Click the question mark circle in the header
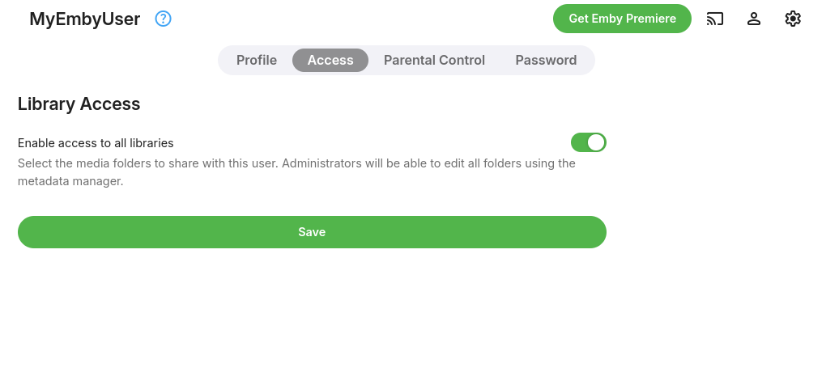Viewport: 826px width, 368px height. (164, 19)
